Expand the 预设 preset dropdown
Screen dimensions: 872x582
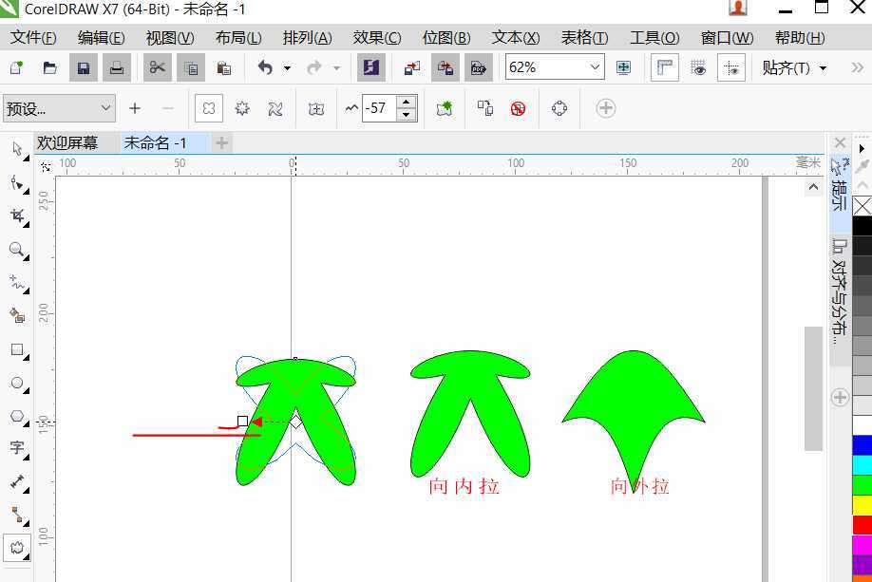point(59,108)
